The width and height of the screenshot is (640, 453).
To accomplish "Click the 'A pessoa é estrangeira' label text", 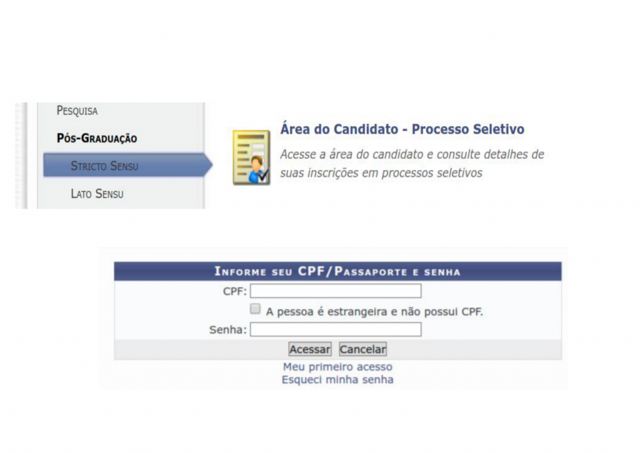I will 375,311.
